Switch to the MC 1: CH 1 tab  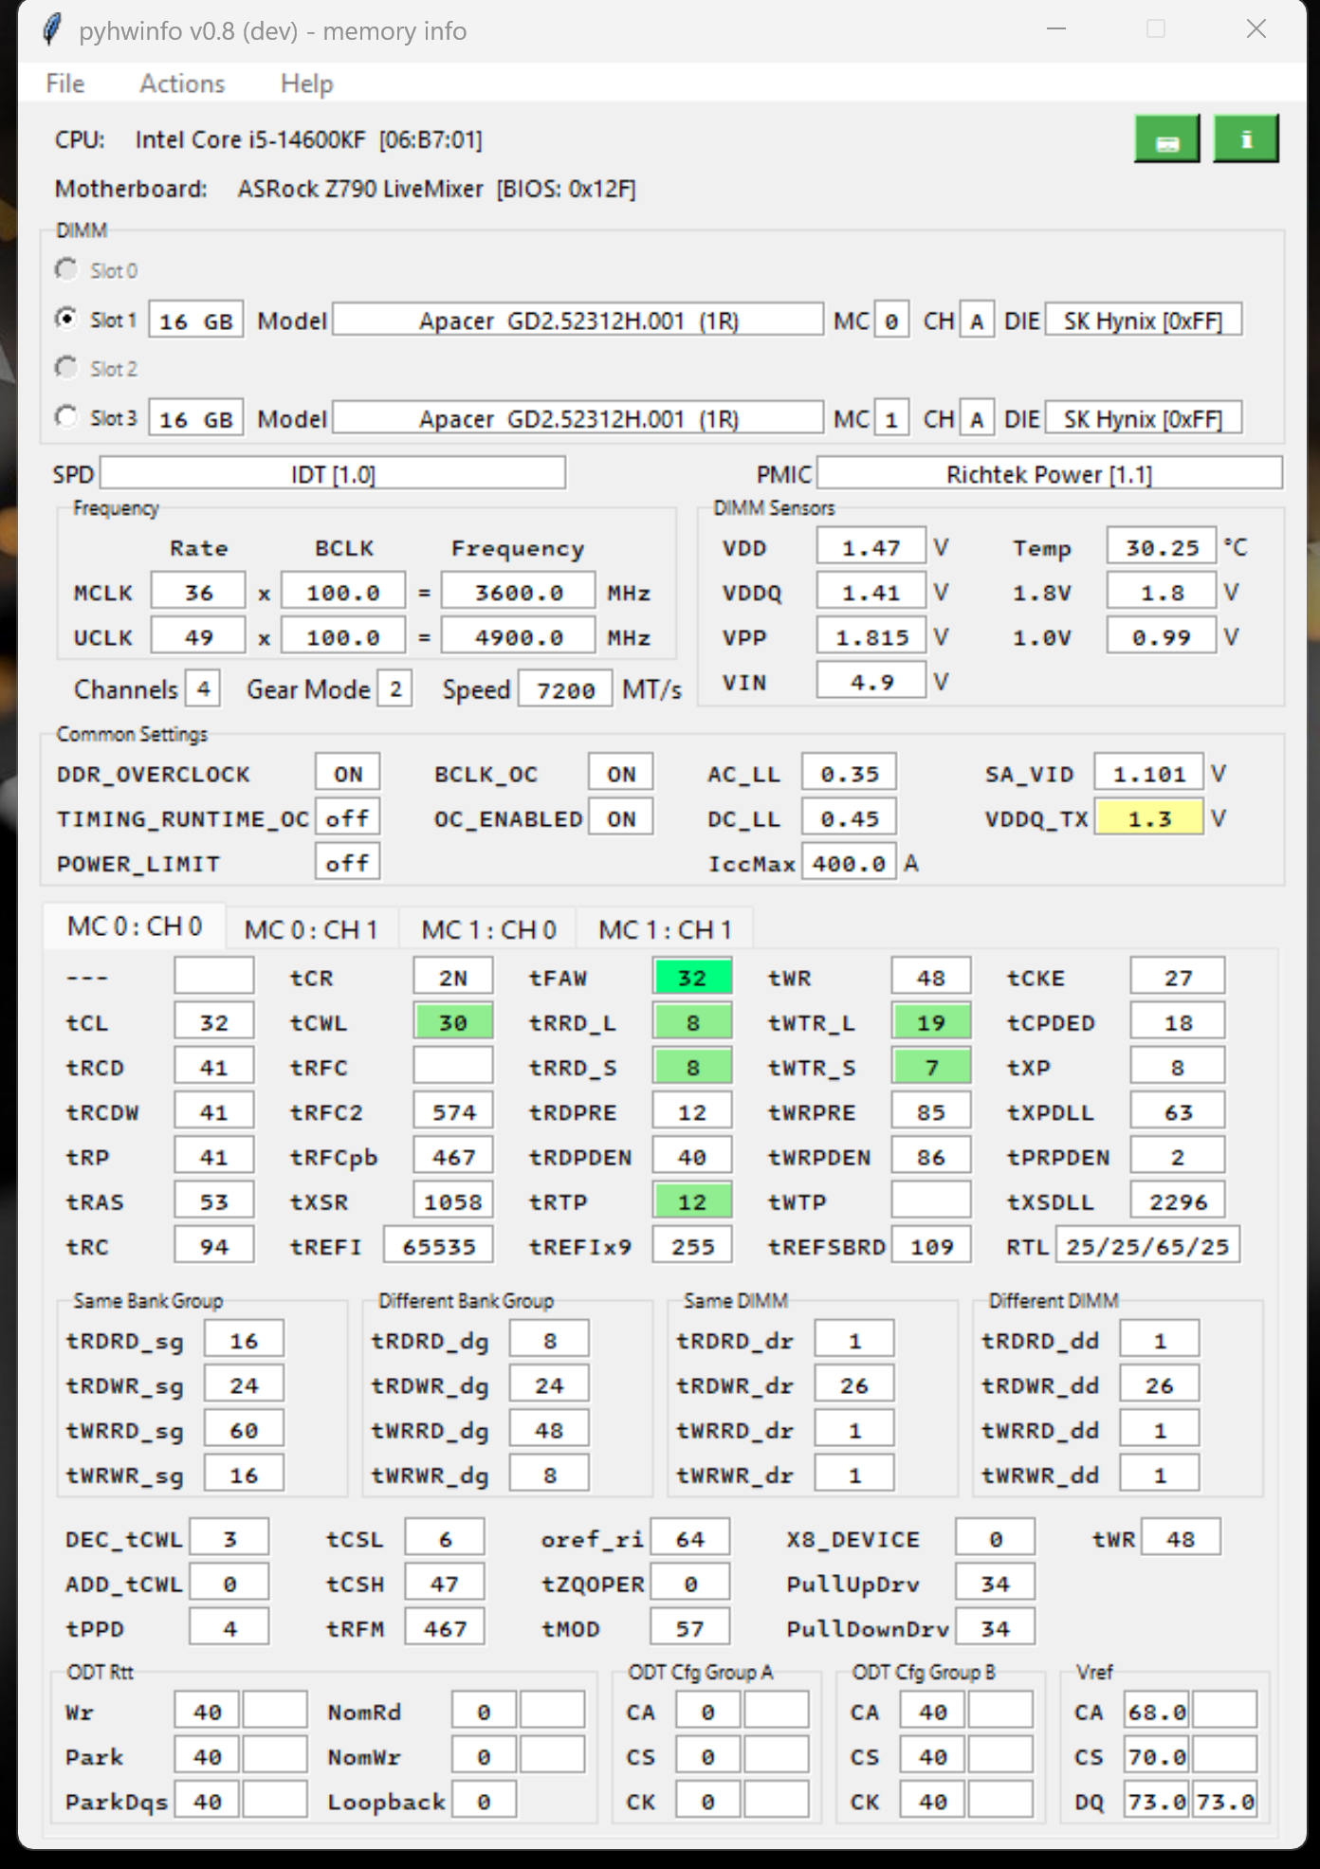point(665,929)
